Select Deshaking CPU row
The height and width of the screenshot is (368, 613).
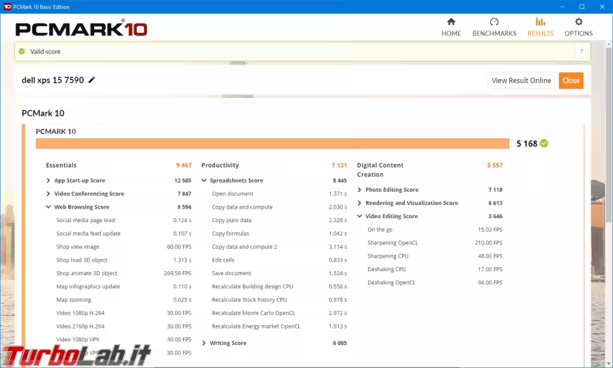[x=435, y=270]
